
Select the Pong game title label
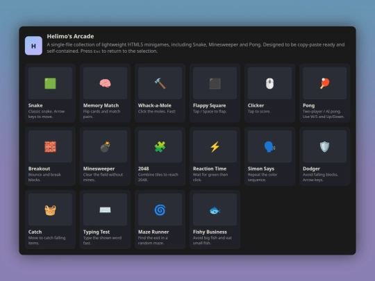[x=308, y=105]
